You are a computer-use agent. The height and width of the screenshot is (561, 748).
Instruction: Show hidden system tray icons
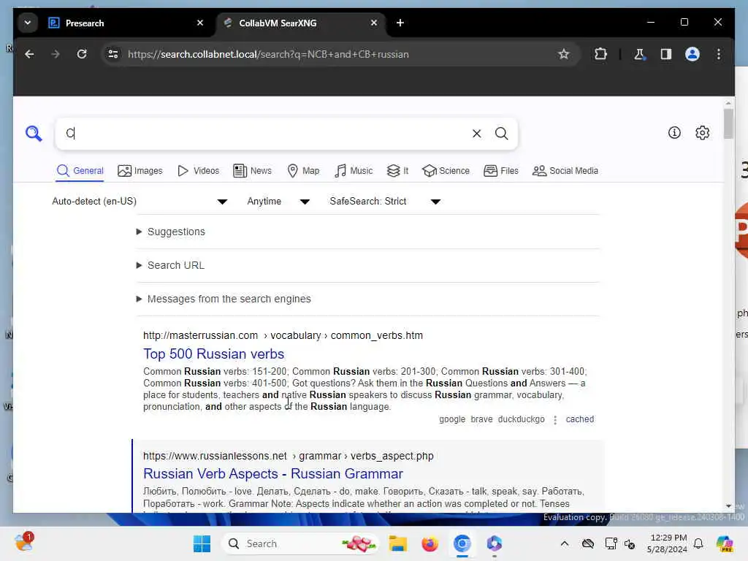pos(565,543)
